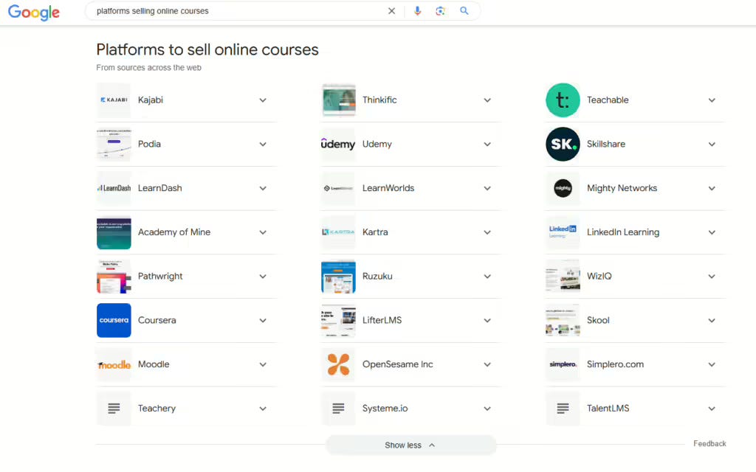Click the LinkedIn Learning logo icon
Screen dimensions: 756x472
pos(563,232)
